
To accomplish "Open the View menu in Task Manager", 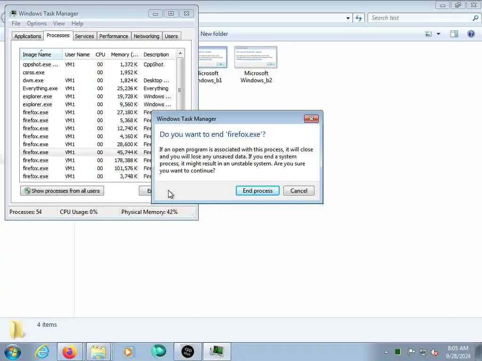I will click(x=59, y=24).
